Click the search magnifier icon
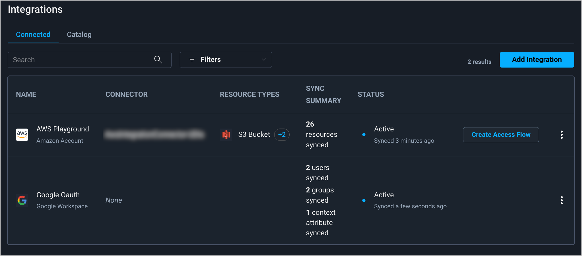This screenshot has height=256, width=582. [158, 60]
